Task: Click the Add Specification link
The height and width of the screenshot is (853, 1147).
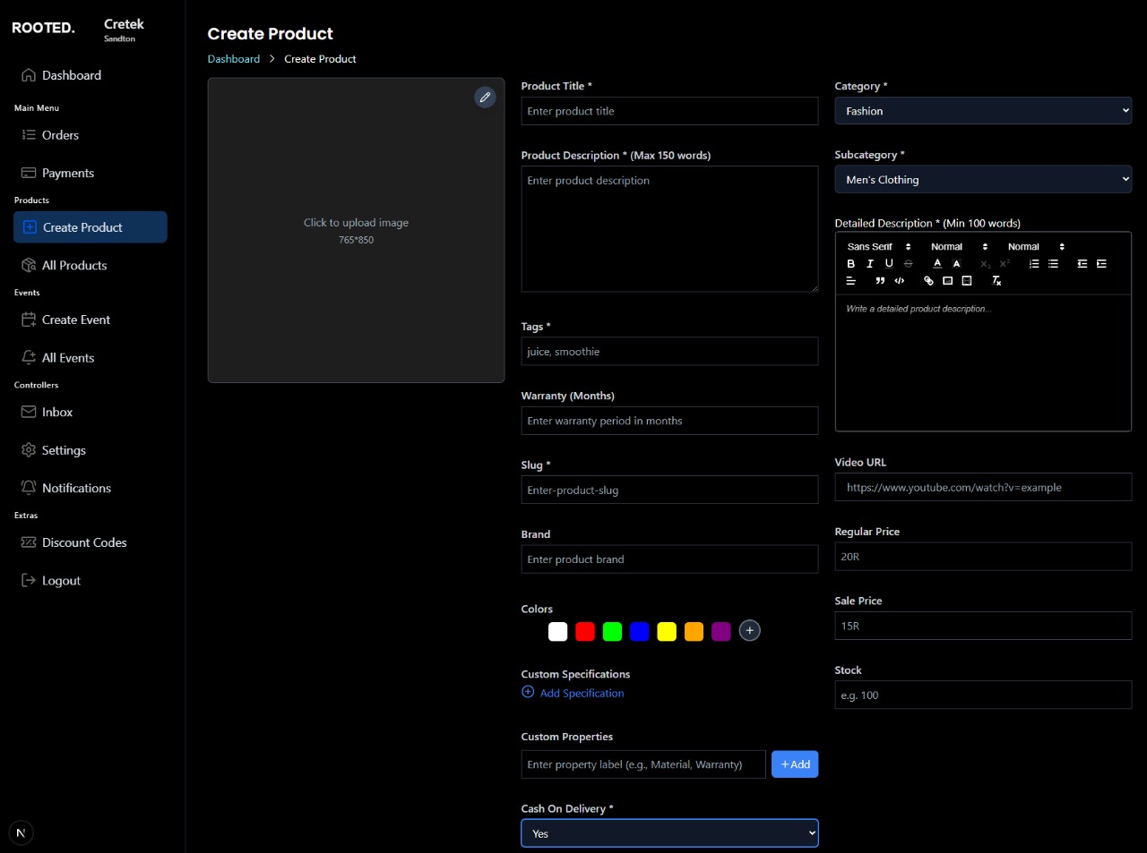Action: pos(581,693)
